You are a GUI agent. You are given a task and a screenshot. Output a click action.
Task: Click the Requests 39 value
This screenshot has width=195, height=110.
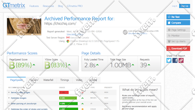pyautogui.click(x=143, y=65)
